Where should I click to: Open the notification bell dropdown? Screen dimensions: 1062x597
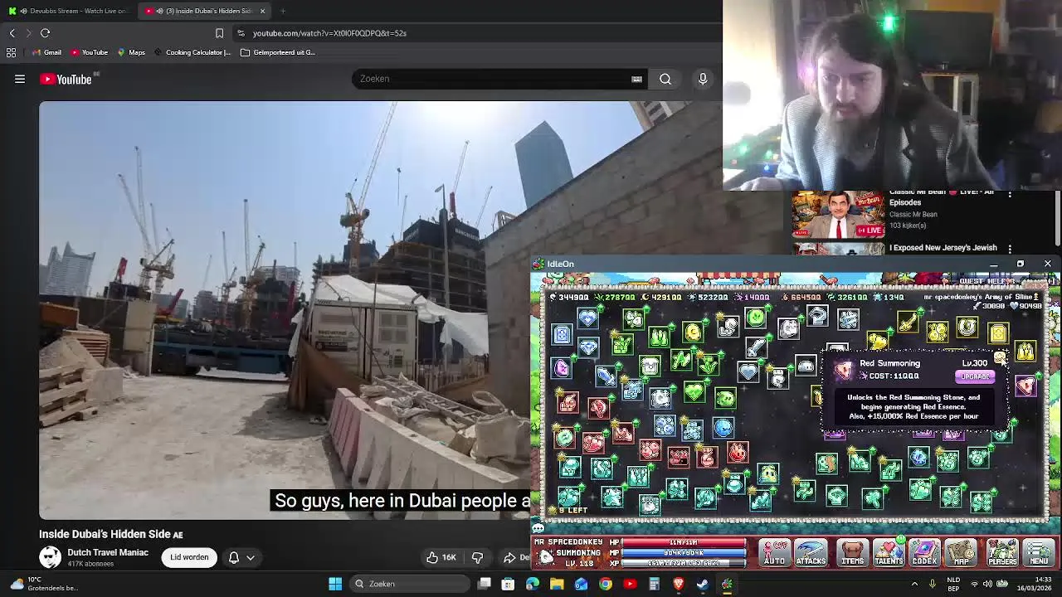click(x=241, y=557)
